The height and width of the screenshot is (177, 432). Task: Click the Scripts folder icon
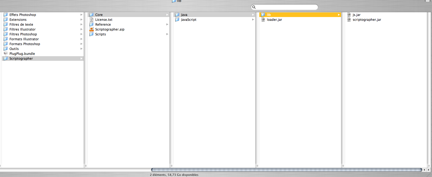(x=92, y=34)
